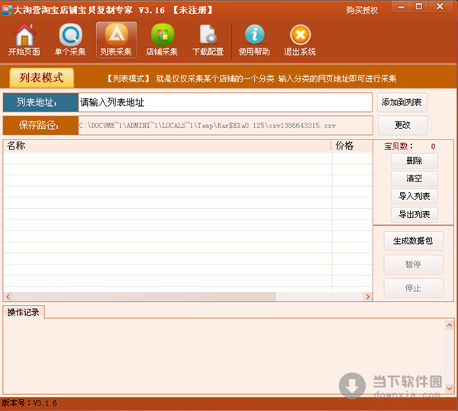This screenshot has height=411, width=458.
Task: Switch to the 列表模式 tab
Action: point(41,78)
